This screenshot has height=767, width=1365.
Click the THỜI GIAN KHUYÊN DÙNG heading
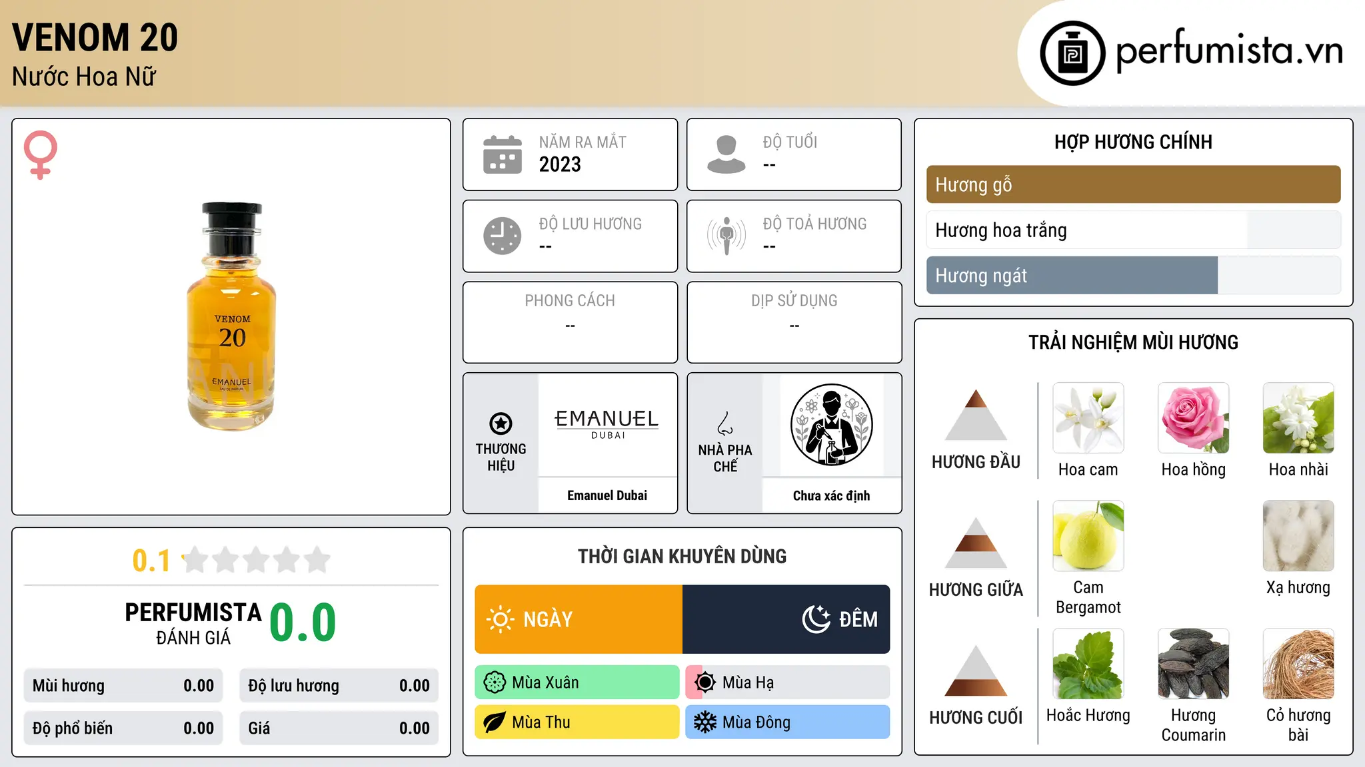click(x=682, y=556)
